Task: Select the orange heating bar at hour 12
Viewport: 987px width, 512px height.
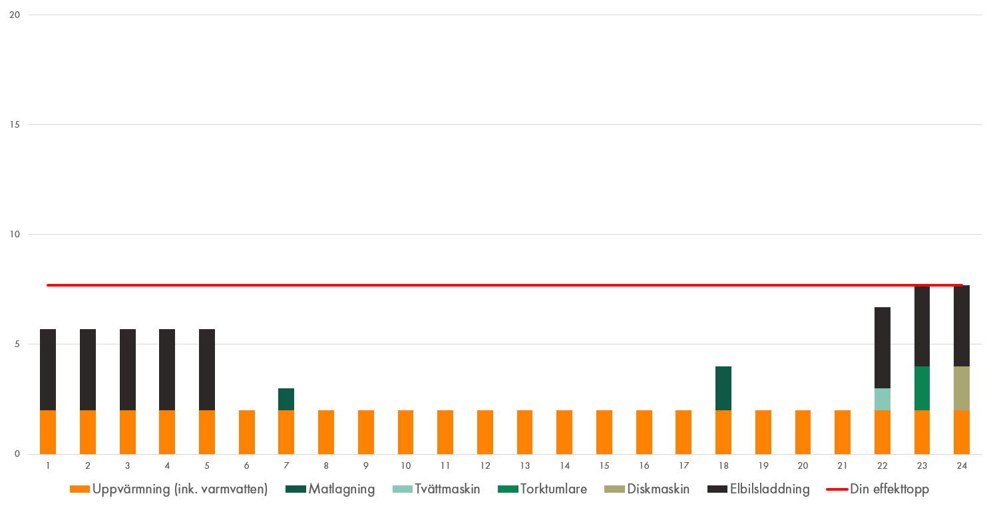Action: pyautogui.click(x=485, y=432)
